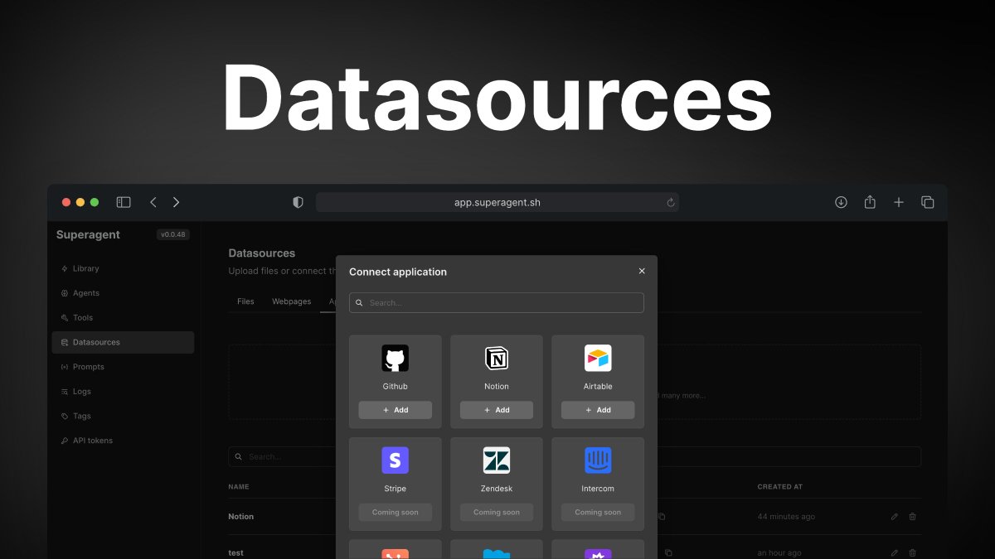Click the Notion logo icon

point(497,359)
